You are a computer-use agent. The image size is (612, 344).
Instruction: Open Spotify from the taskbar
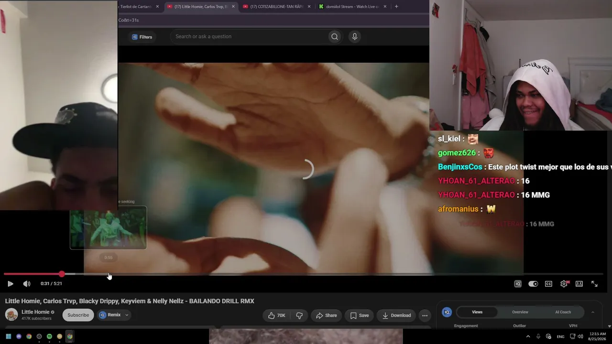pyautogui.click(x=49, y=336)
